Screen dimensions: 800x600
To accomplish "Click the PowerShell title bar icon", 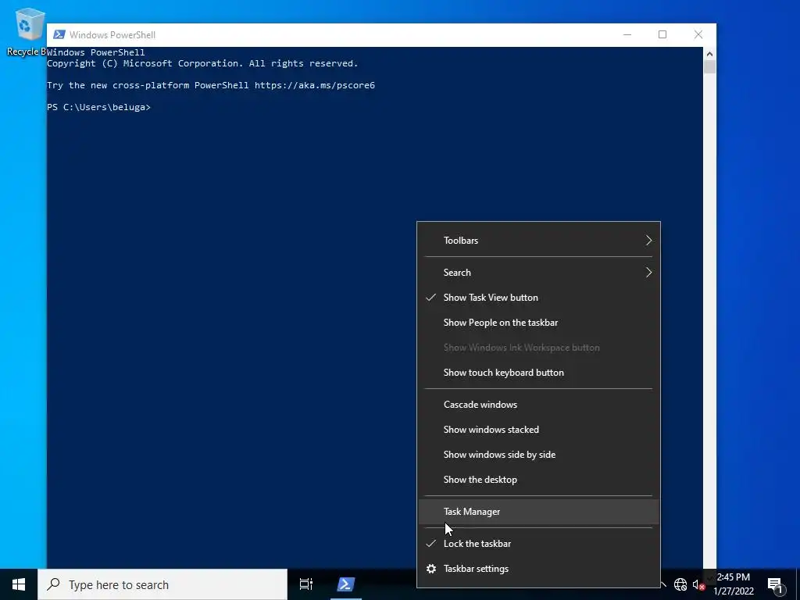I will (59, 34).
